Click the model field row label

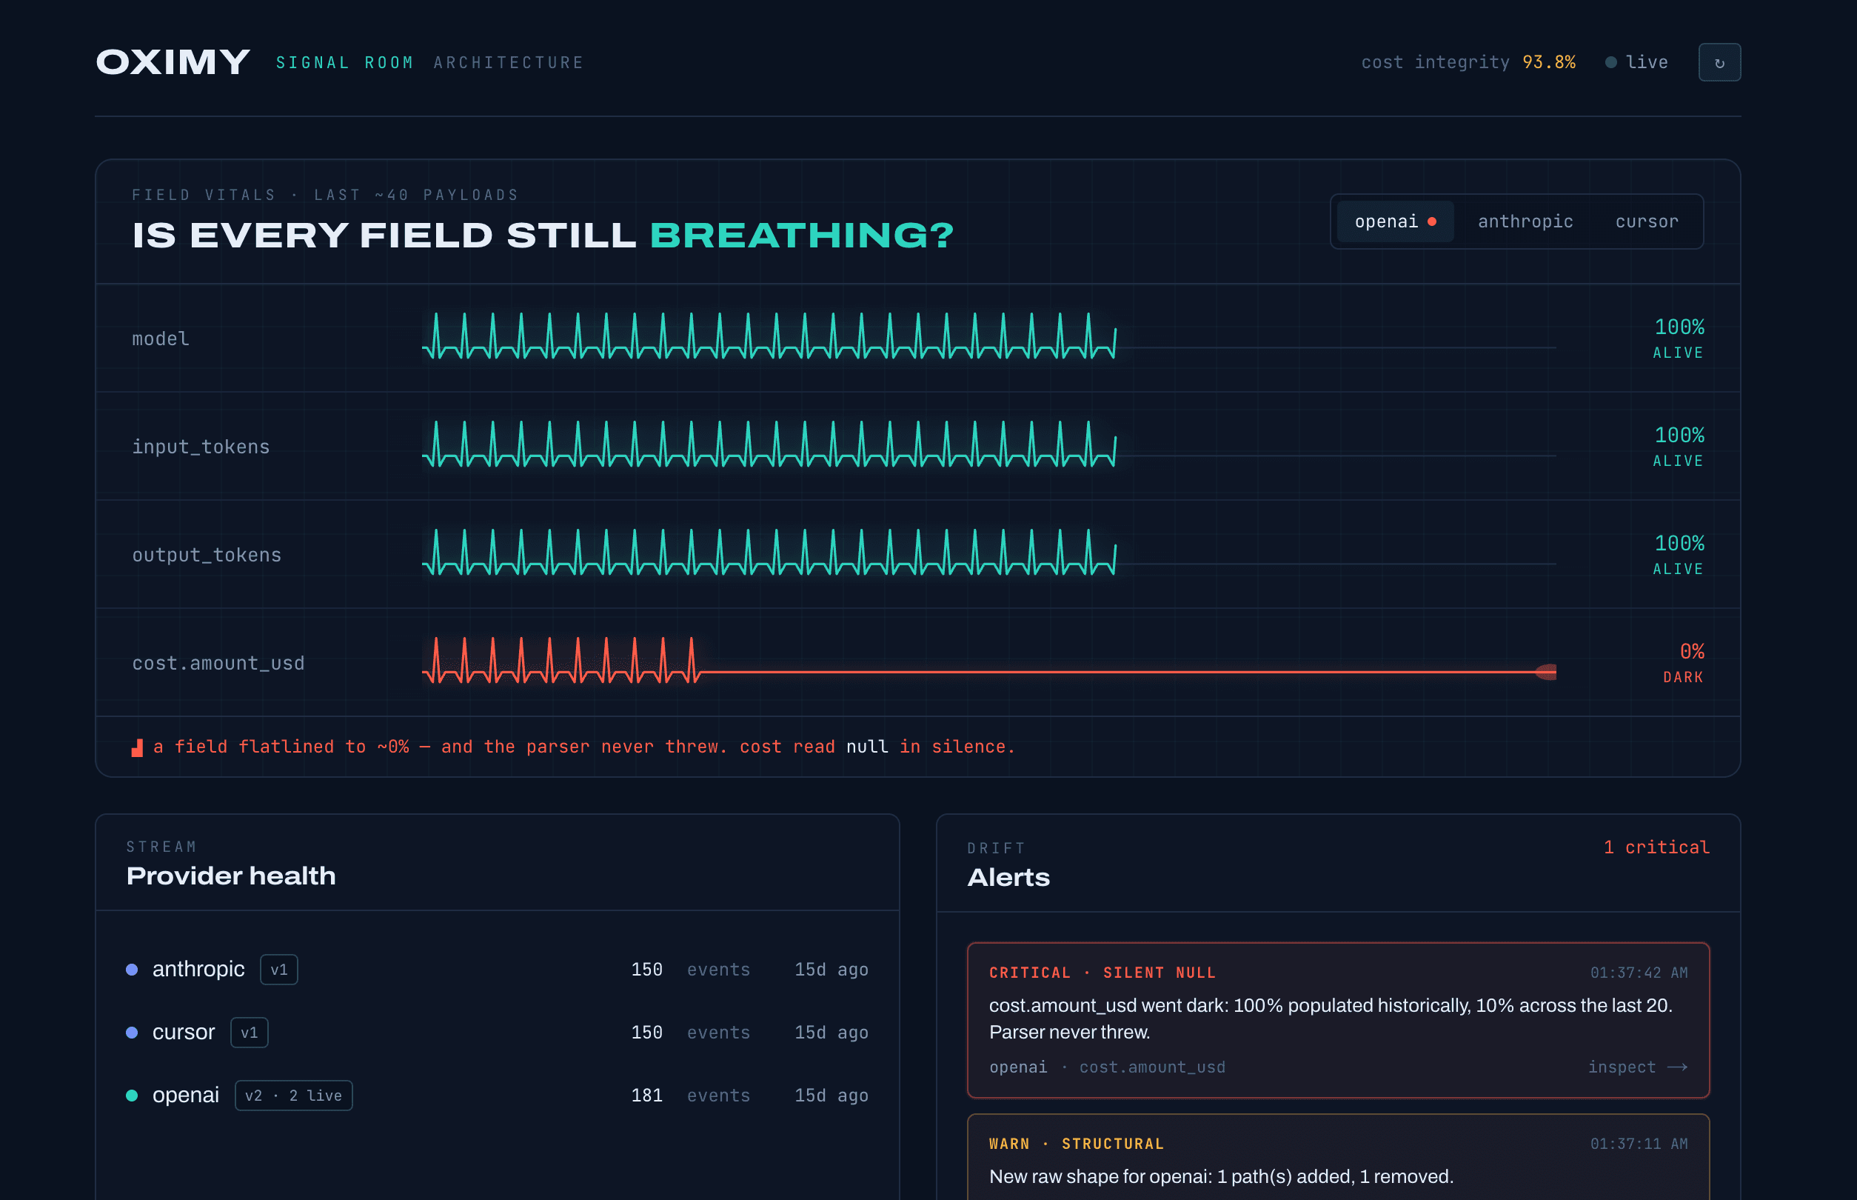click(x=161, y=339)
